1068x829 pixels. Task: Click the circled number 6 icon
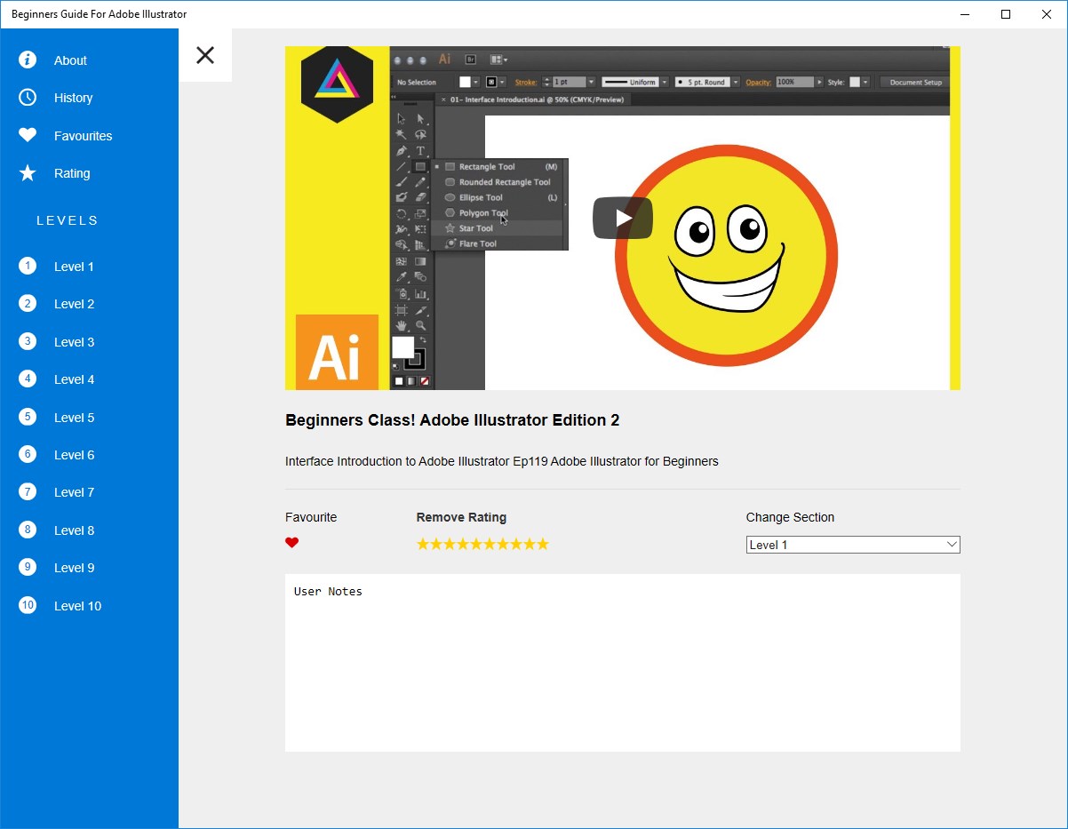click(x=28, y=454)
